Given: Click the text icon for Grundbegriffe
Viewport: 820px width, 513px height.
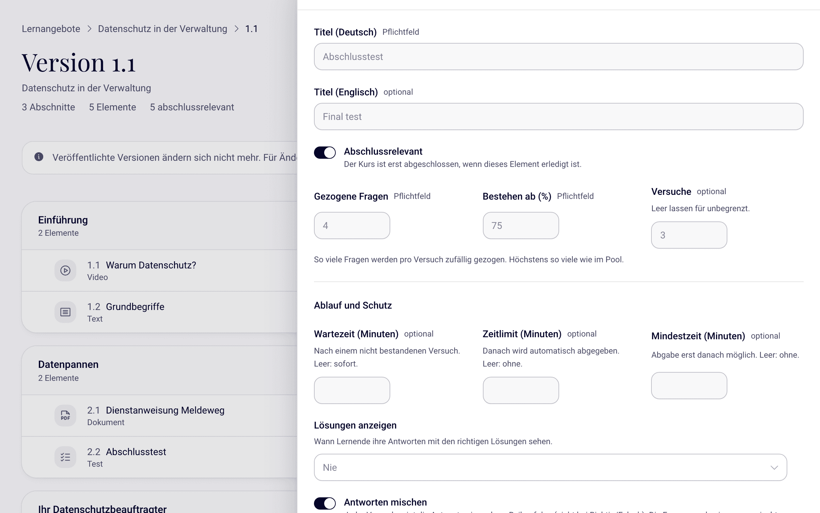Looking at the screenshot, I should click(x=65, y=312).
